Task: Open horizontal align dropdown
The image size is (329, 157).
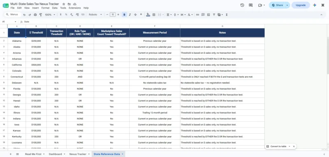Action: click(169, 15)
